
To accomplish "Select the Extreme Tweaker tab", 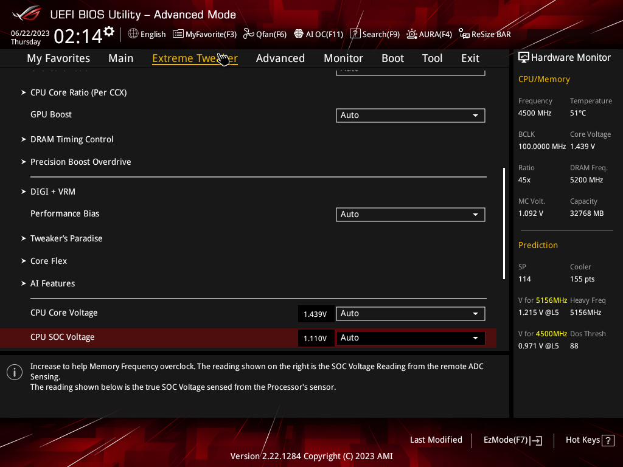I will click(195, 58).
